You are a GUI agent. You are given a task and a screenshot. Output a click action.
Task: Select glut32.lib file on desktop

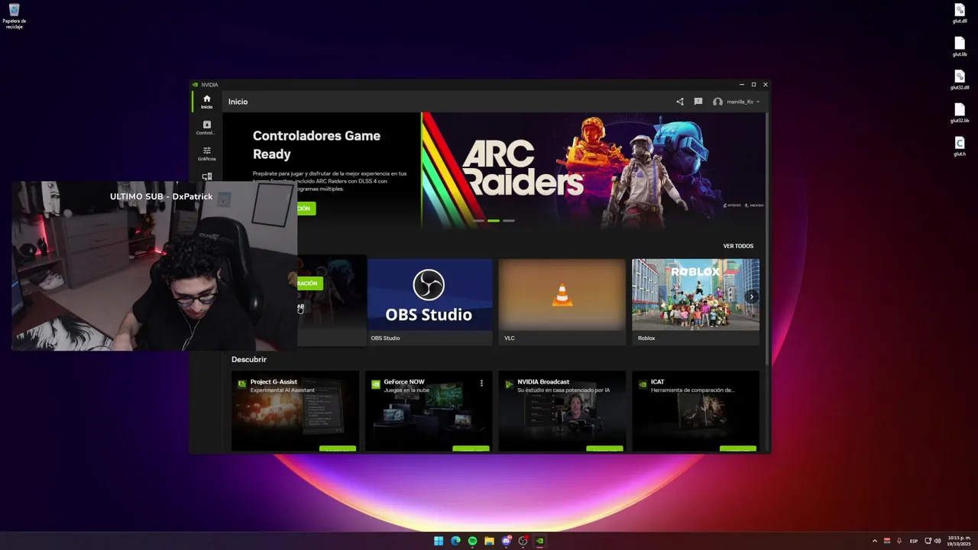(960, 114)
